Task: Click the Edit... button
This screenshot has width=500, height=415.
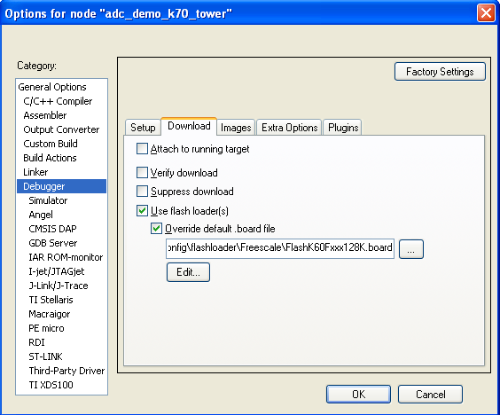Action: 188,272
